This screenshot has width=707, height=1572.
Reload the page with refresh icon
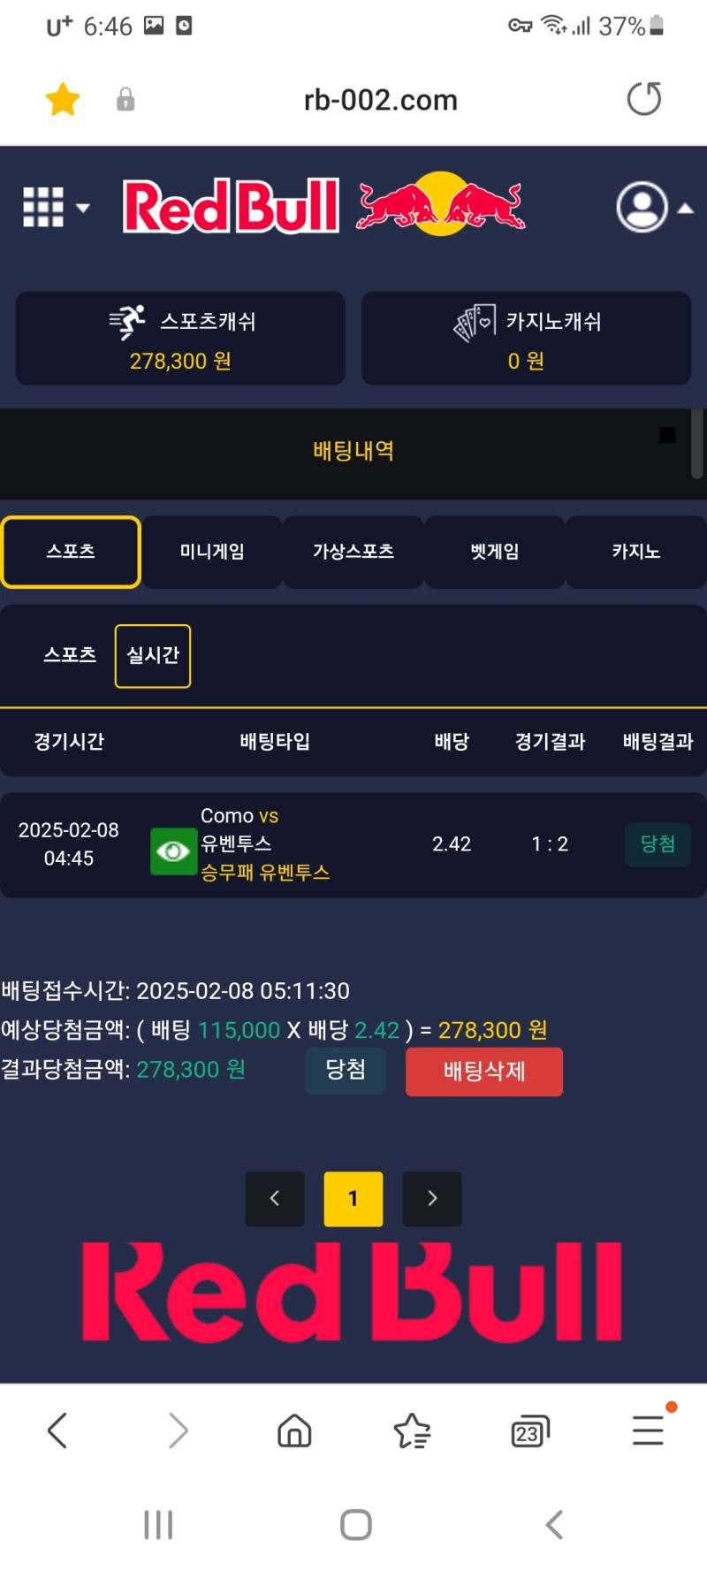click(x=643, y=99)
